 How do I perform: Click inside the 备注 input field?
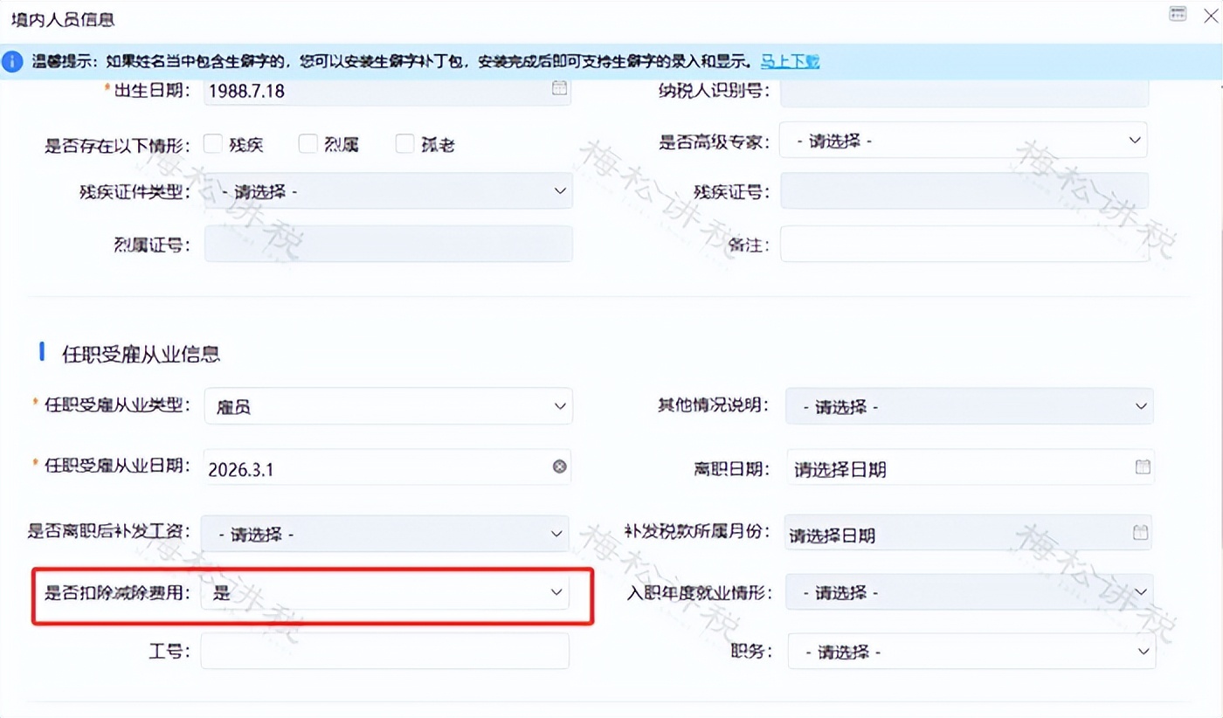pos(961,244)
